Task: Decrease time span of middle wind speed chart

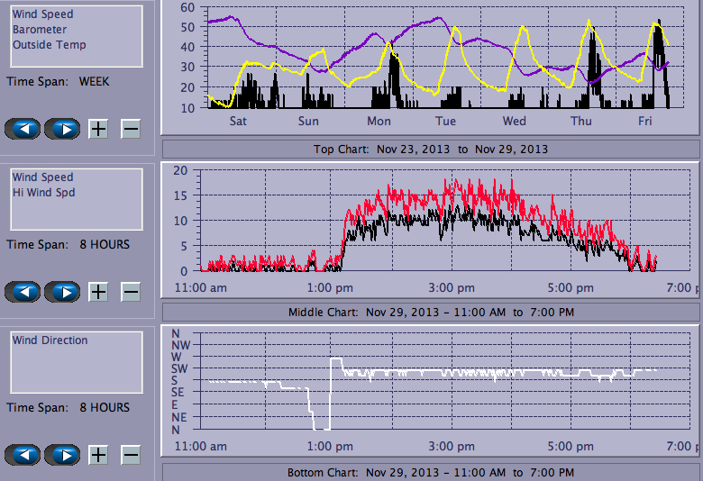Action: click(x=131, y=292)
